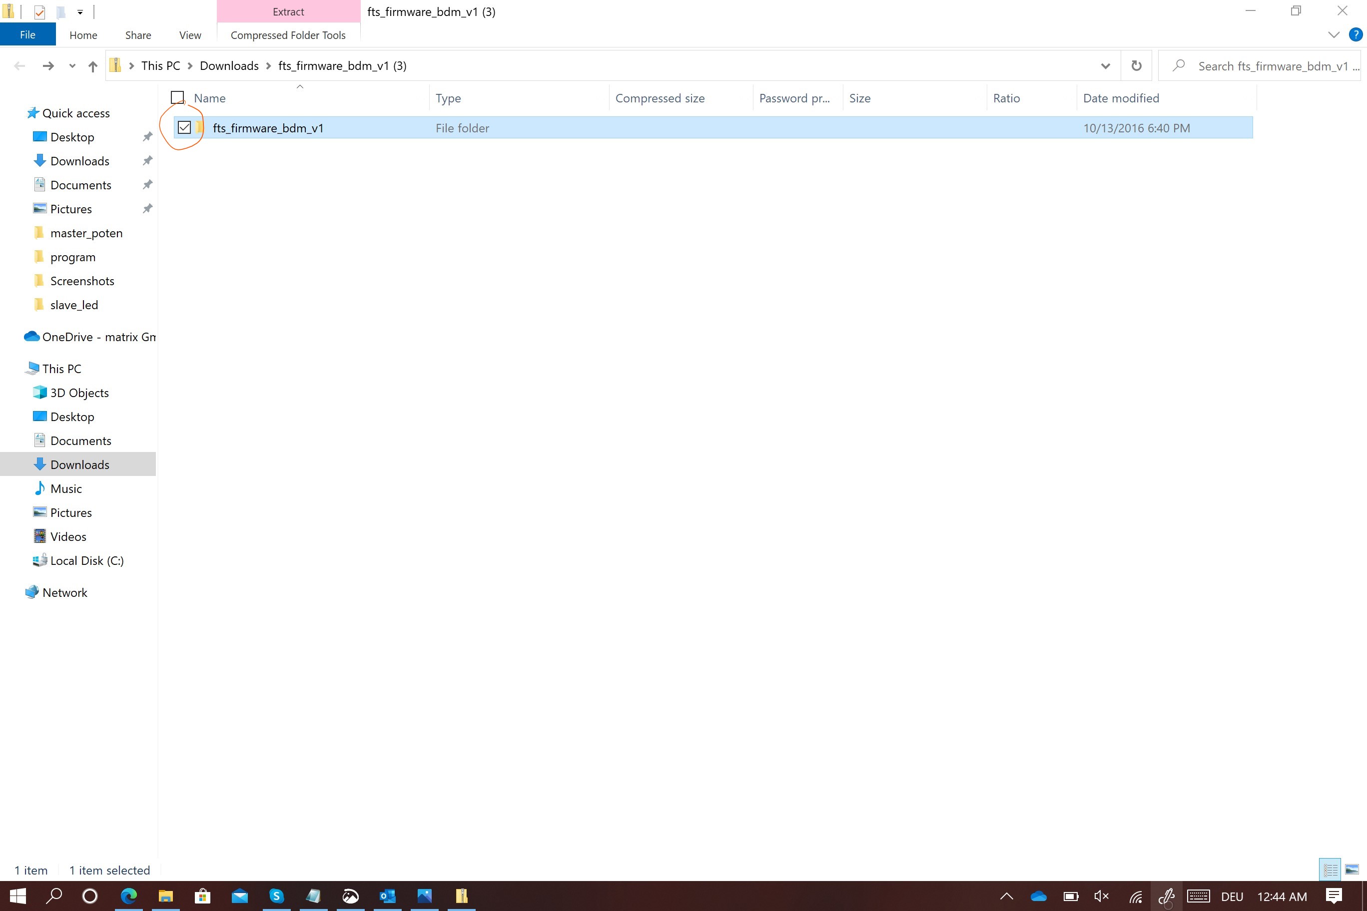Viewport: 1367px width, 911px height.
Task: Open the Action Center notifications icon
Action: coord(1334,896)
